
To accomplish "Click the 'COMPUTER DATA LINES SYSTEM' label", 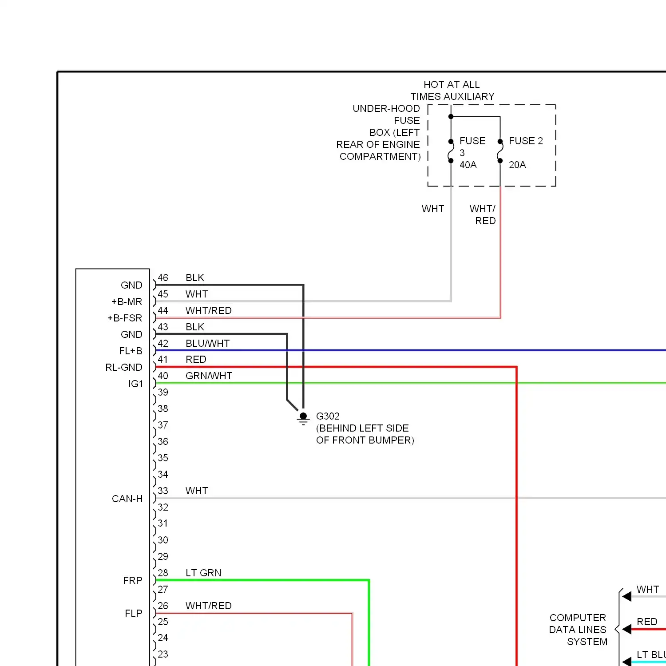I will 578,630.
